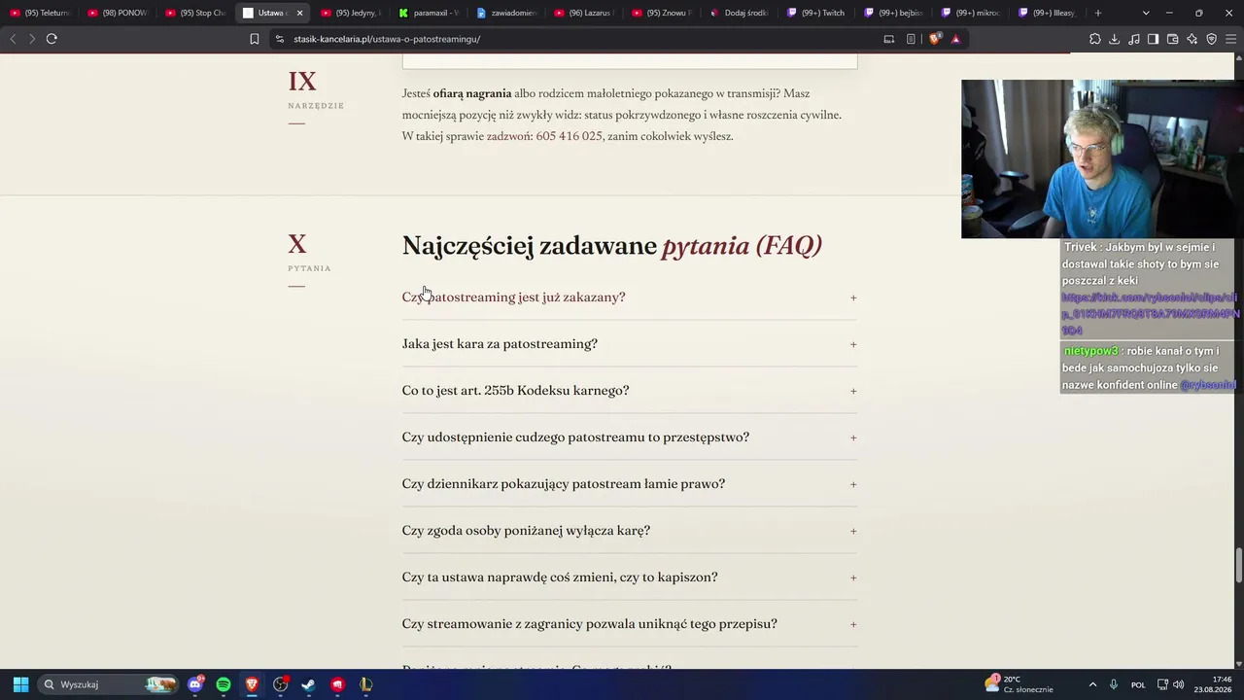Open the Brave Wallet icon
The height and width of the screenshot is (700, 1244).
1173,39
